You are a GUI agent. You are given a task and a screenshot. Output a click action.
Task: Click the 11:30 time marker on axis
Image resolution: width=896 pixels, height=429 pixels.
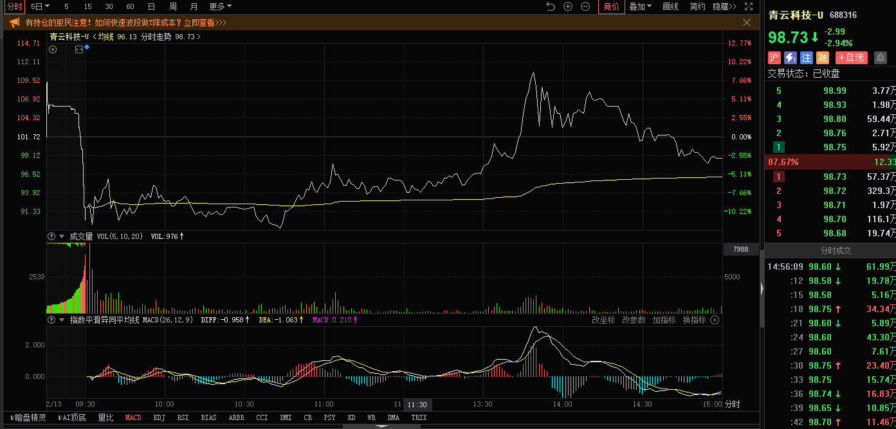417,405
